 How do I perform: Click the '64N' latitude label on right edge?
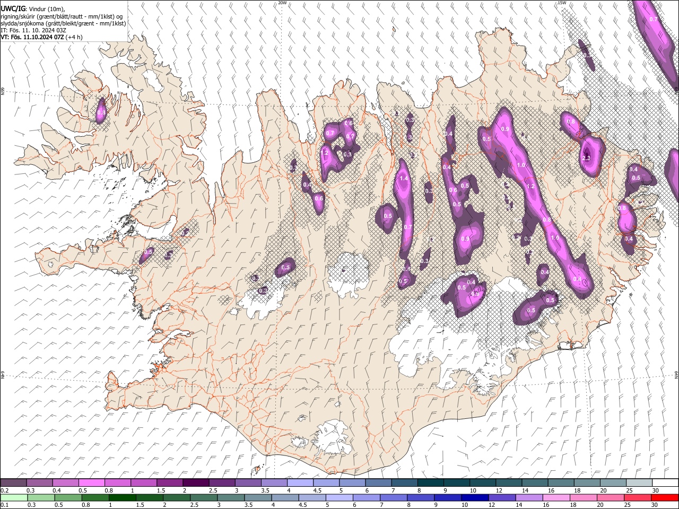point(676,374)
